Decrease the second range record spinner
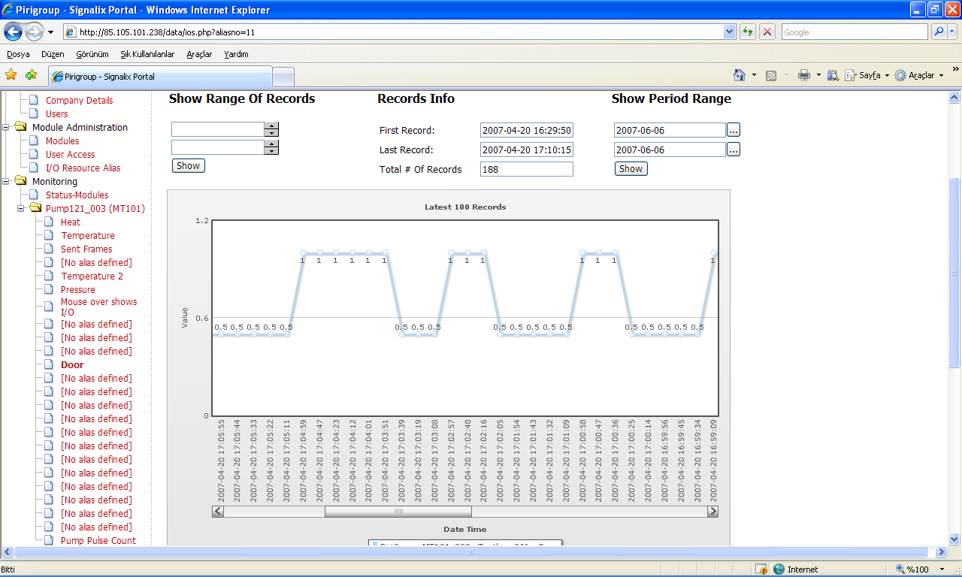 [x=271, y=151]
